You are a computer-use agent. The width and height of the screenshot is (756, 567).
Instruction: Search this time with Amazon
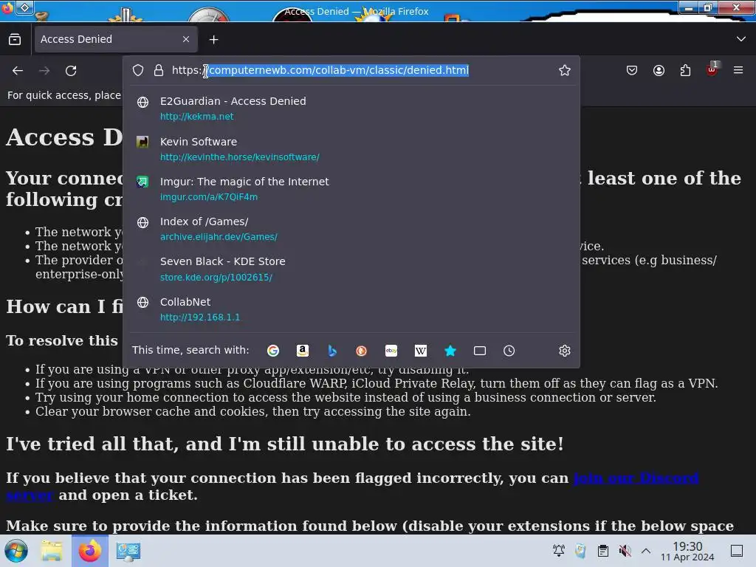coord(302,351)
